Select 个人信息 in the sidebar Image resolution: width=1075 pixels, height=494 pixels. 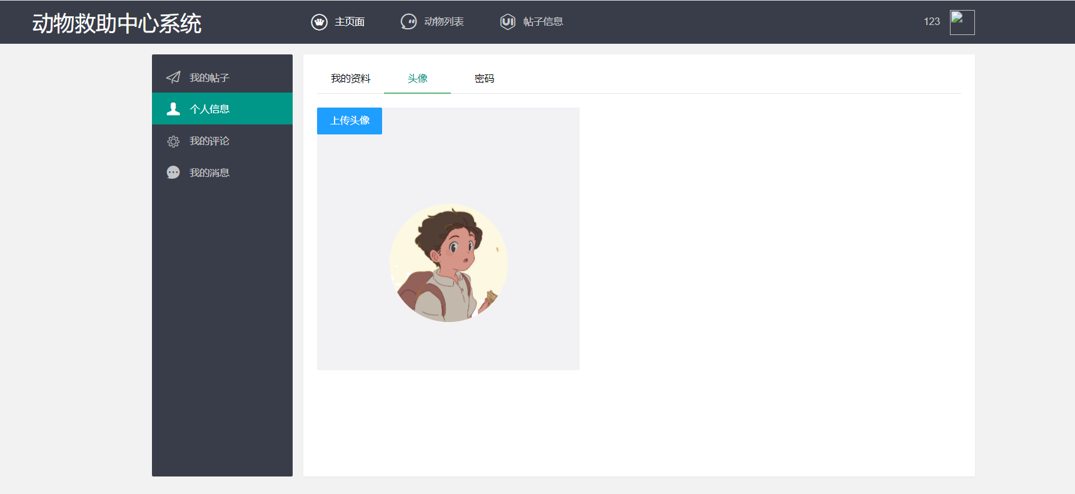(x=222, y=109)
